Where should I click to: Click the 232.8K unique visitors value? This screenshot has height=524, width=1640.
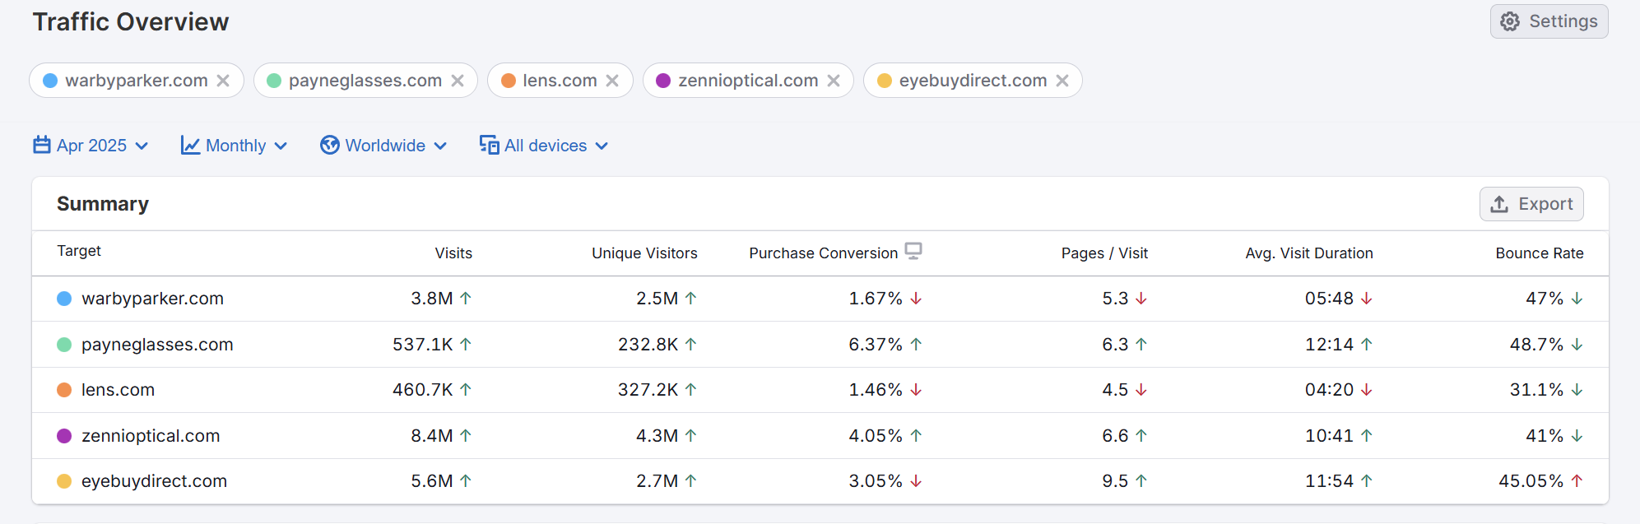tap(648, 345)
